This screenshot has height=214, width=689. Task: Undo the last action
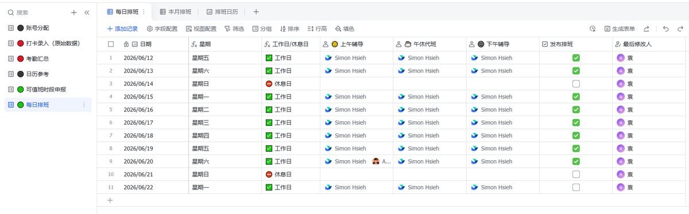[666, 29]
